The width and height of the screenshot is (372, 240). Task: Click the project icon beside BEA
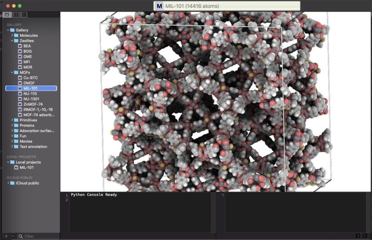click(20, 46)
